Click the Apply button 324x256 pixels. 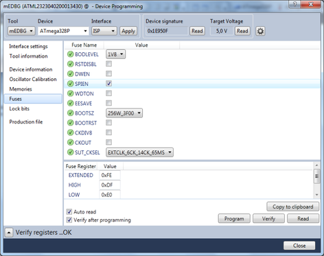coord(128,31)
